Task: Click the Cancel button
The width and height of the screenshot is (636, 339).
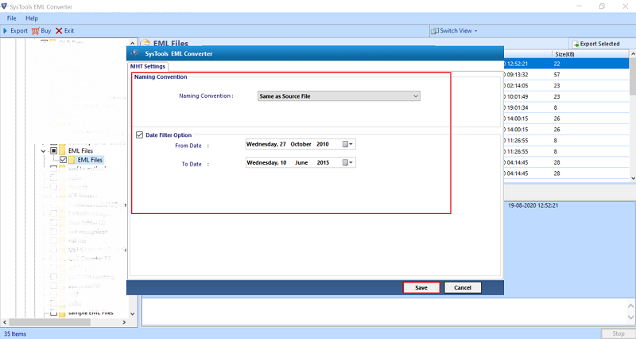Action: click(463, 287)
